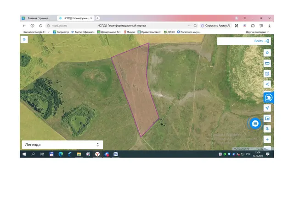
Task: Open the Windows Start menu
Action: click(24, 154)
